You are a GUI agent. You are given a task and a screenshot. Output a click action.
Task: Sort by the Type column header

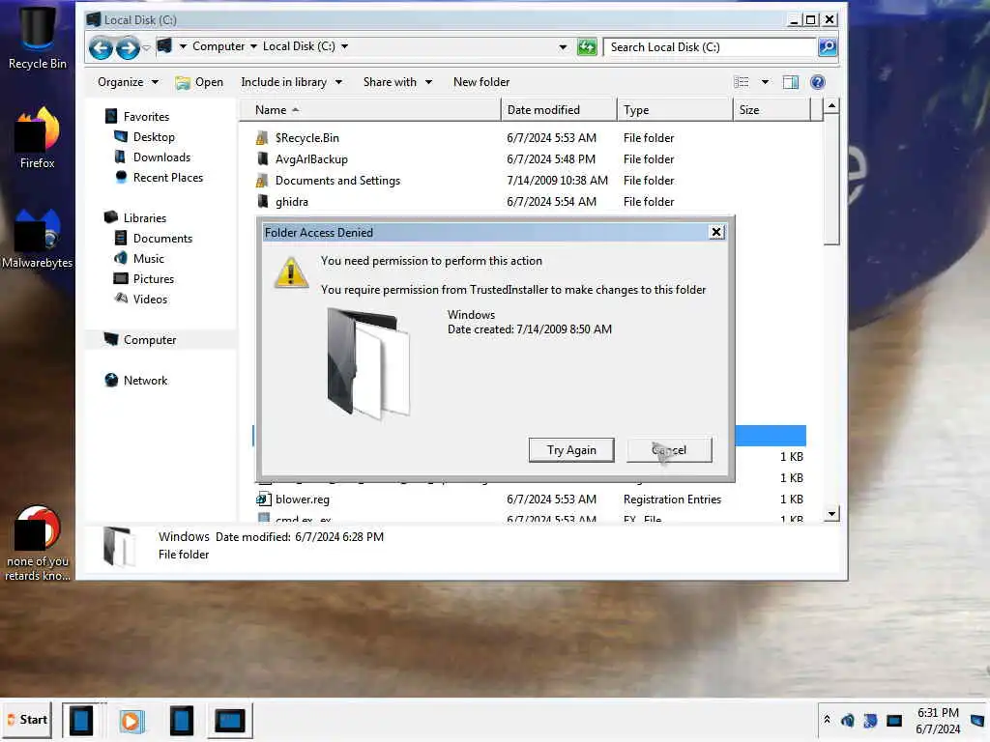tap(675, 110)
